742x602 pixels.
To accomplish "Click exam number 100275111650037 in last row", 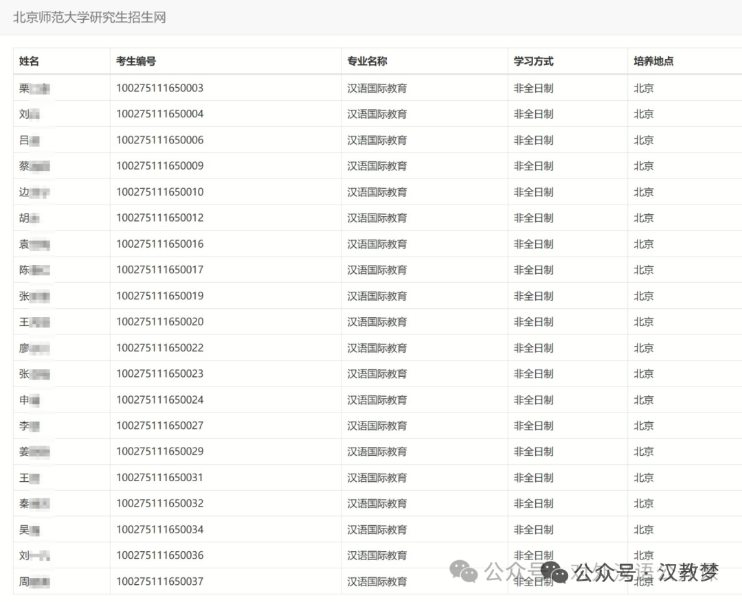I will tap(159, 581).
